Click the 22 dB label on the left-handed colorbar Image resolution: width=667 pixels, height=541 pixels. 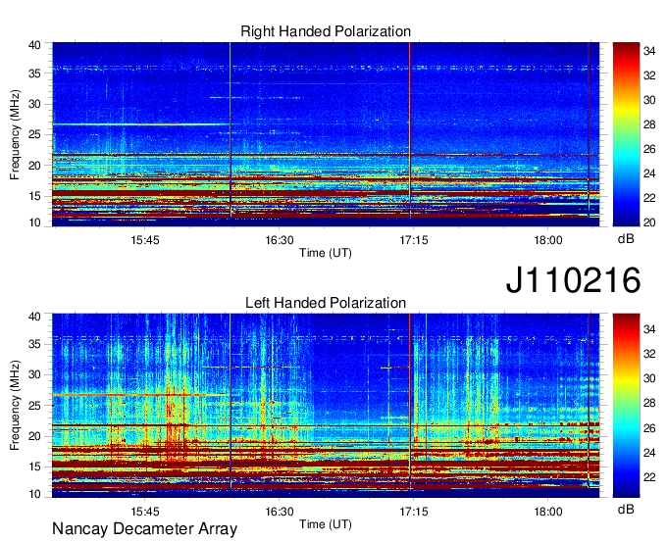(649, 477)
